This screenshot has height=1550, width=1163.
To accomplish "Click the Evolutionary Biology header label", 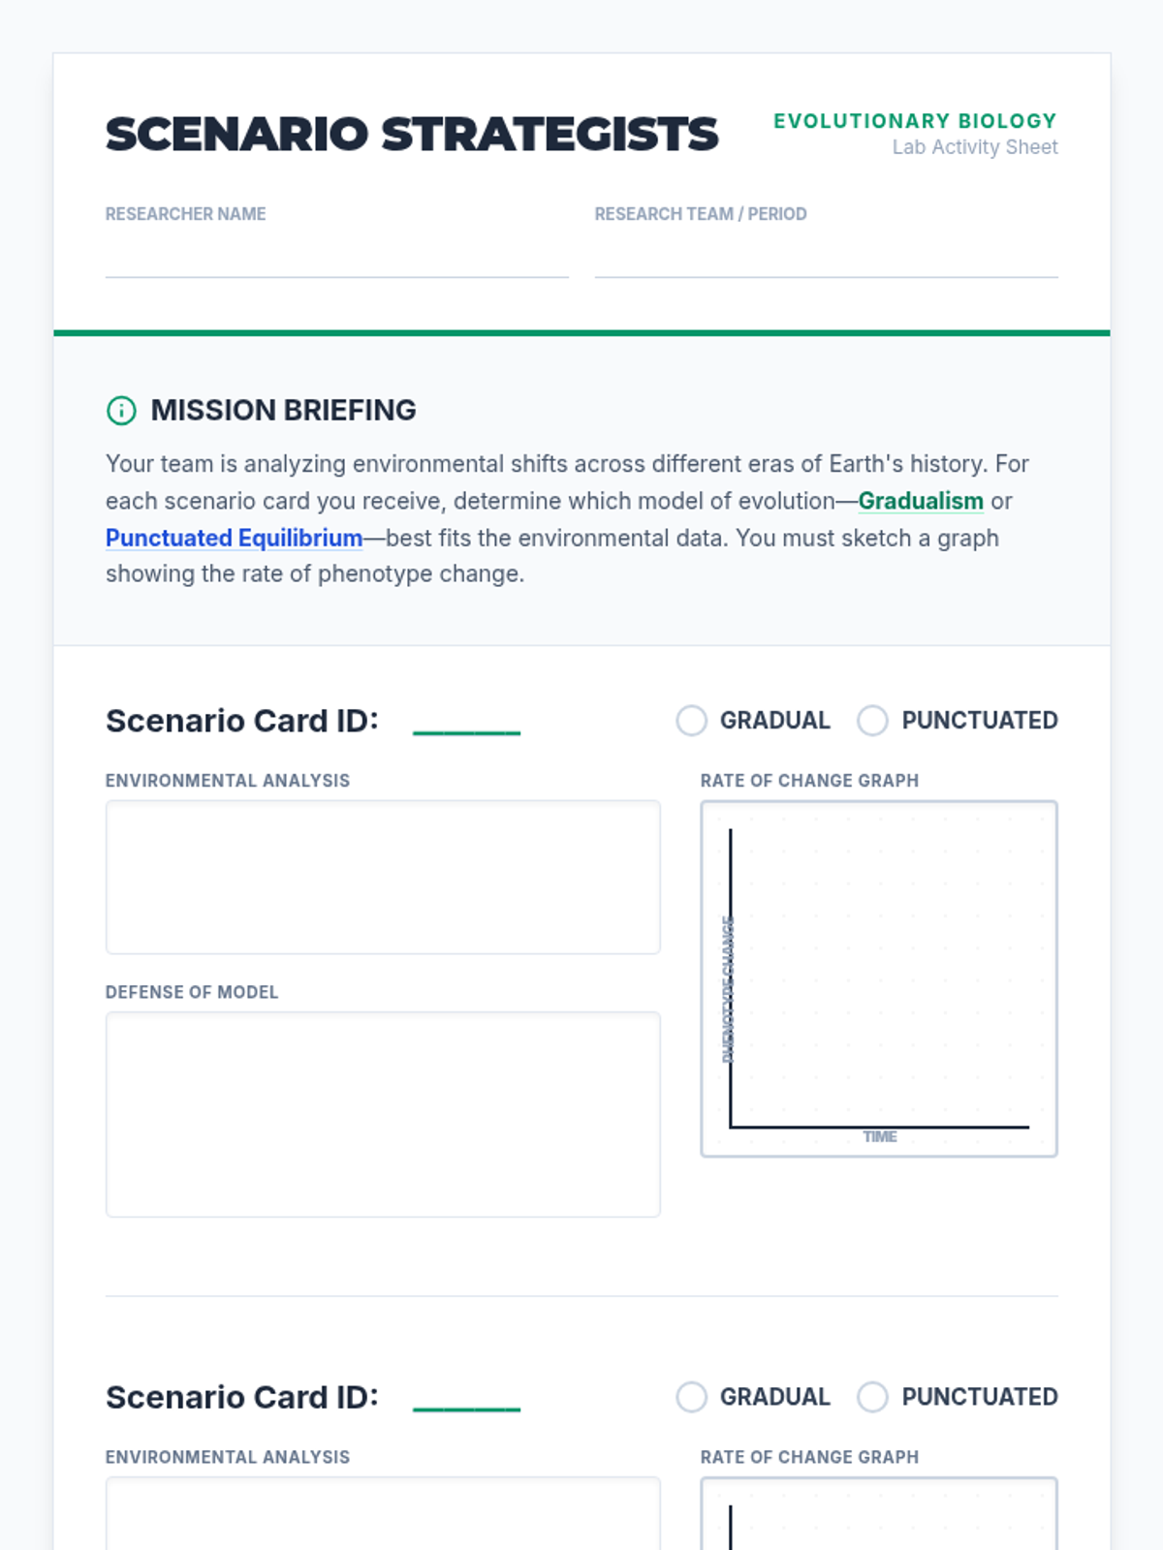I will point(915,121).
